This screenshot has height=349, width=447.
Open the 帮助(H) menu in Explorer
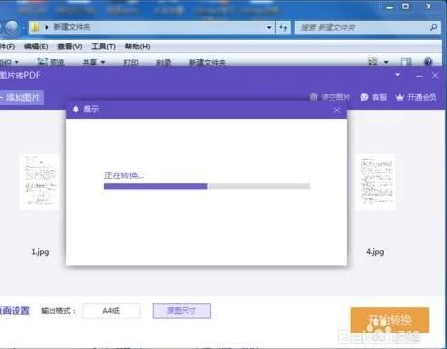tap(138, 47)
